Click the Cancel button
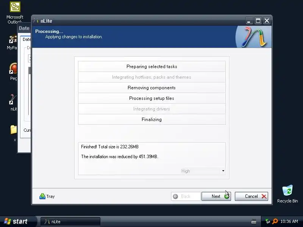The height and width of the screenshot is (227, 303). click(251, 196)
